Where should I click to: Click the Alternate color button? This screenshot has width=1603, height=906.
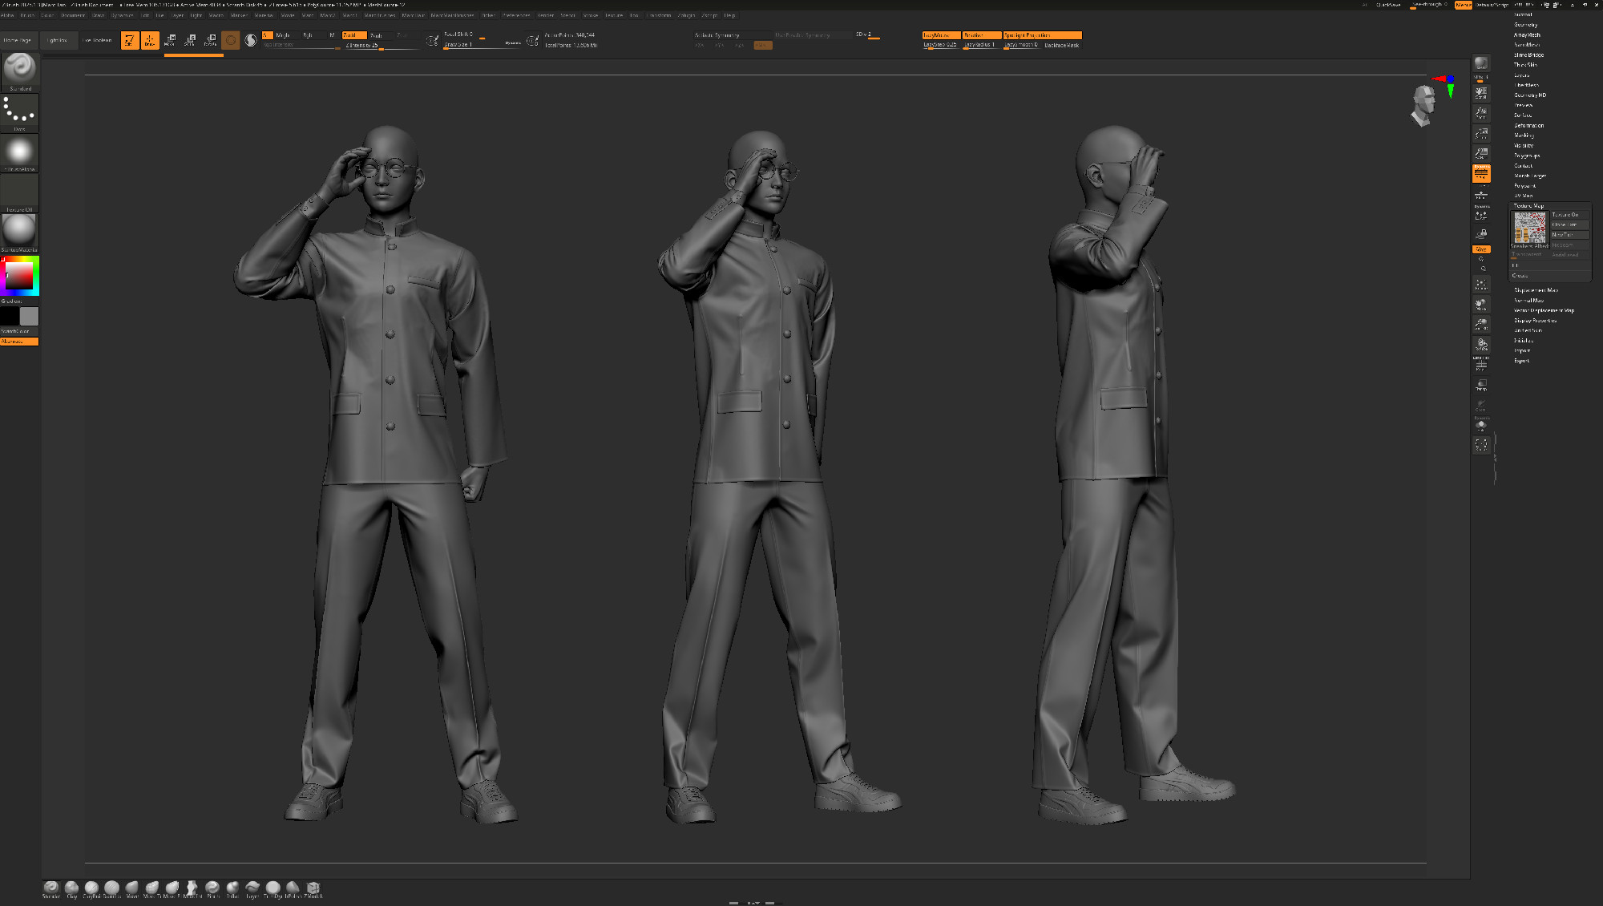[x=19, y=342]
